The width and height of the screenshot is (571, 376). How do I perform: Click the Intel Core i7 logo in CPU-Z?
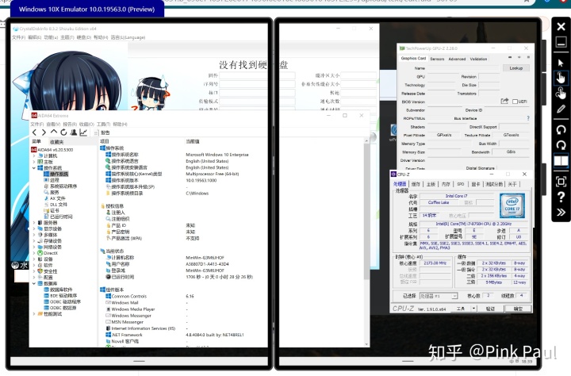pyautogui.click(x=512, y=205)
